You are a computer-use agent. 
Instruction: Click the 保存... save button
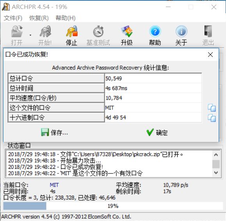click(55, 133)
